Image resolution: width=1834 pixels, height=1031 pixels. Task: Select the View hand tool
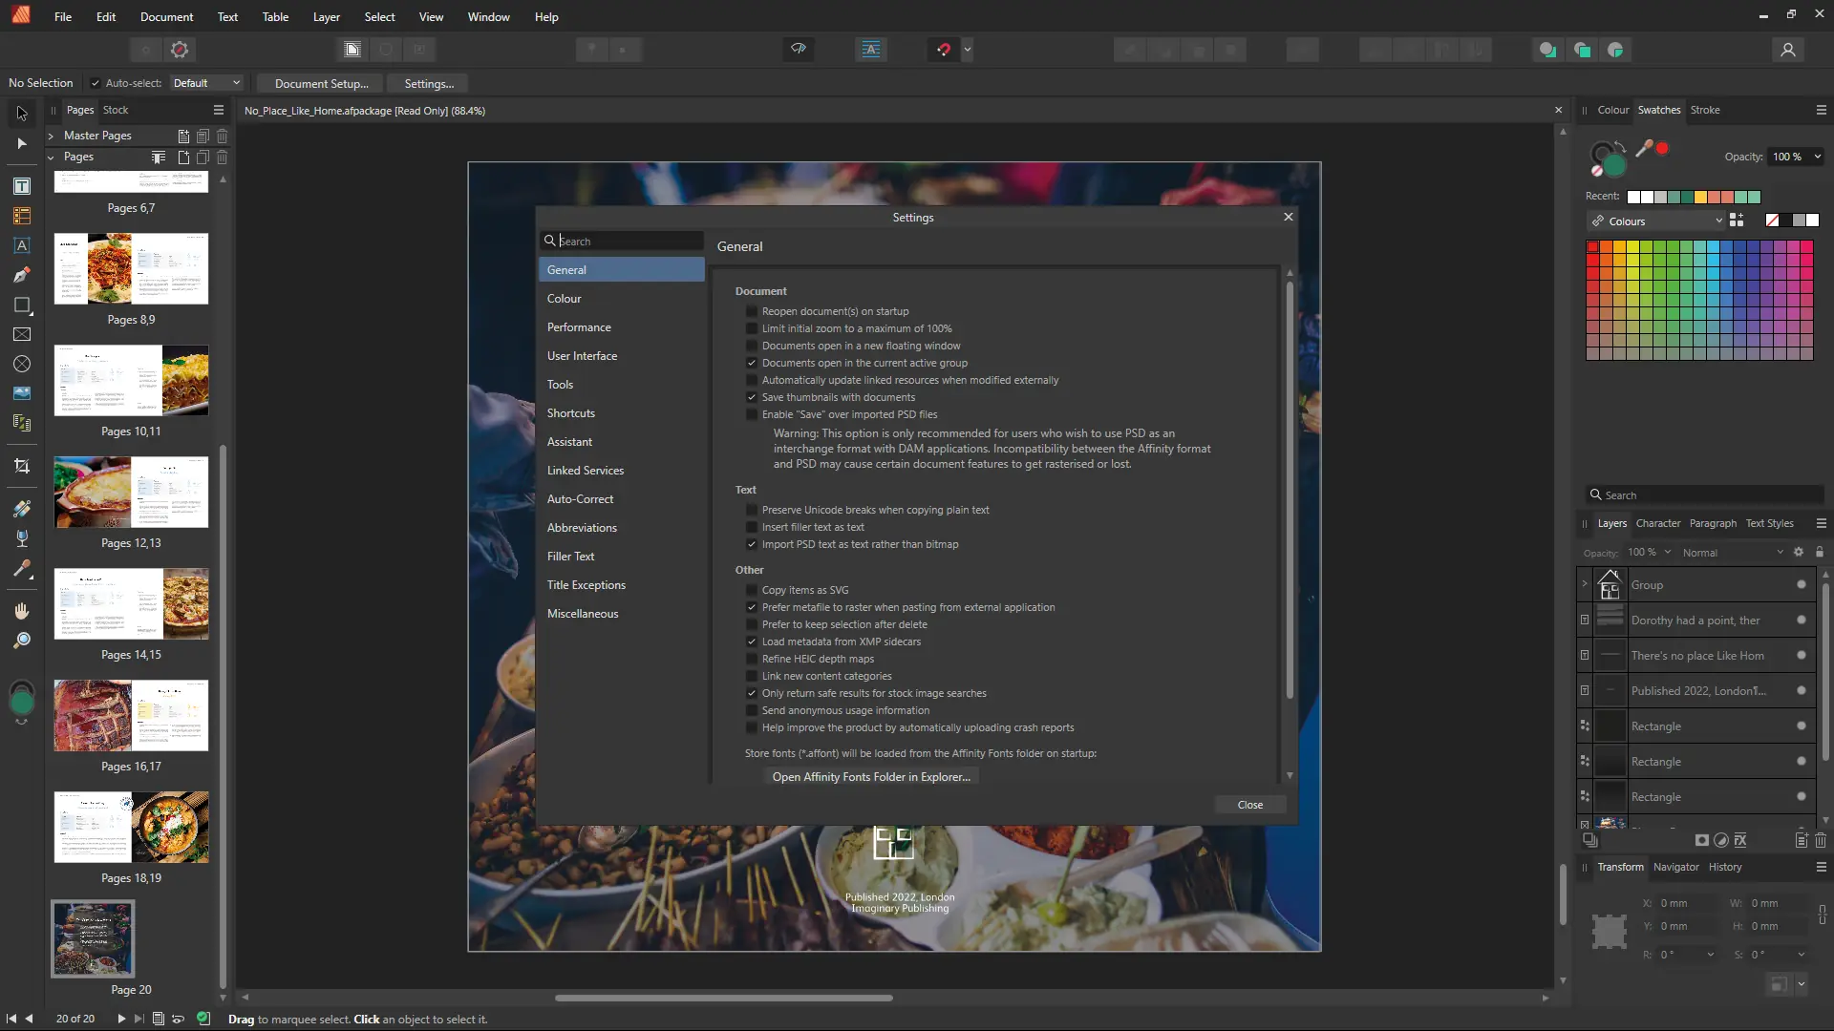[21, 611]
